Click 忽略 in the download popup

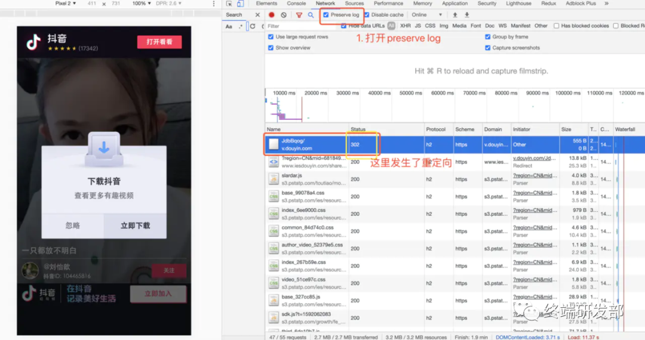tap(73, 225)
